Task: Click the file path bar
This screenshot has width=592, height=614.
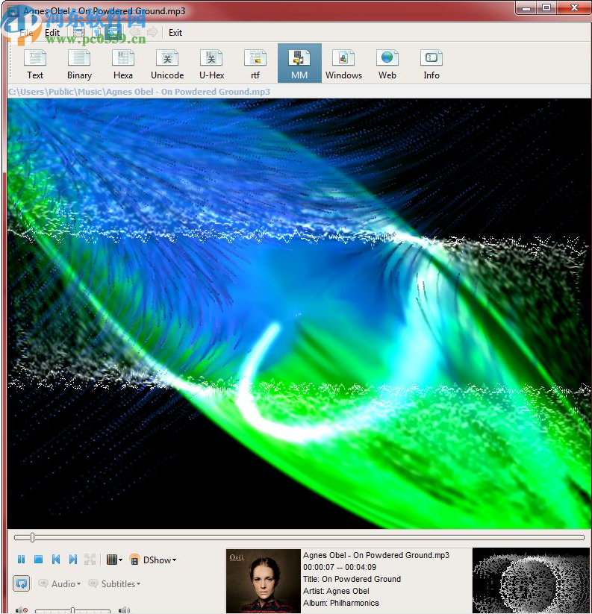Action: [x=299, y=92]
